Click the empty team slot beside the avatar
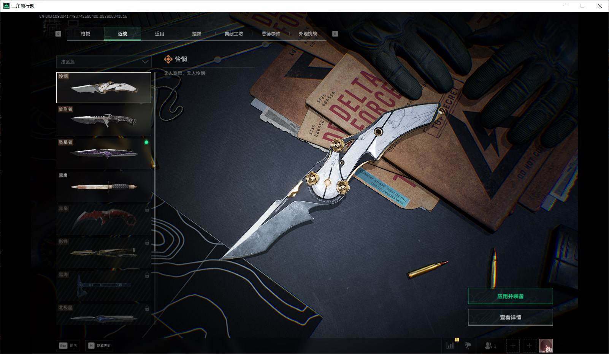609x354 pixels. 529,346
